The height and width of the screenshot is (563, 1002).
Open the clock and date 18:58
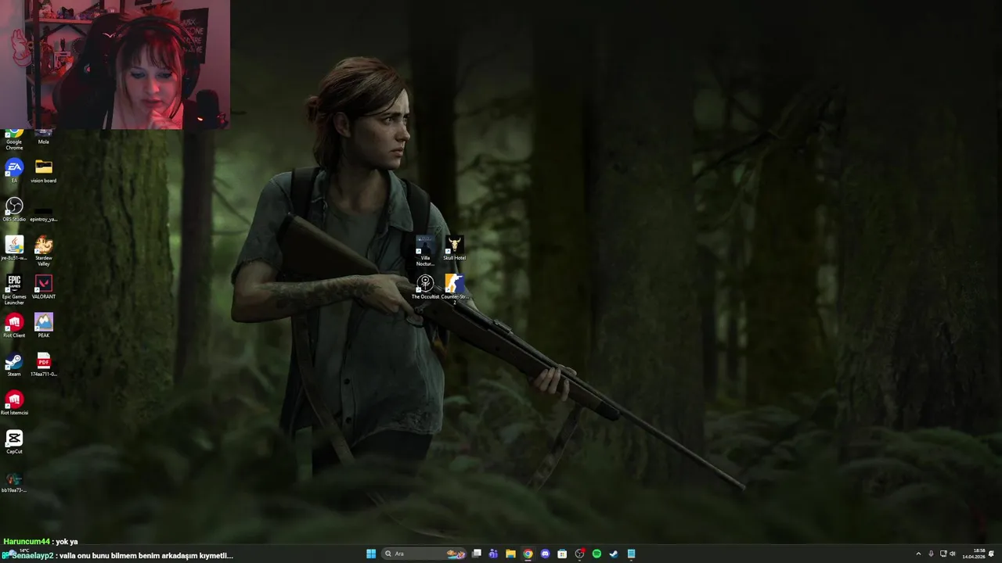974,554
